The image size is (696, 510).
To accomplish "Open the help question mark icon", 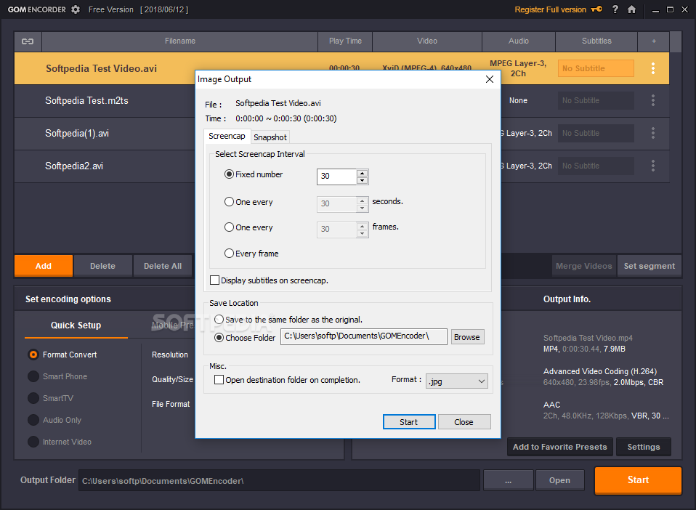I will tap(615, 9).
